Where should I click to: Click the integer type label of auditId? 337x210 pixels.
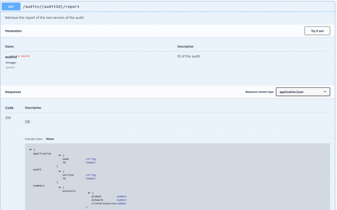coord(11,63)
